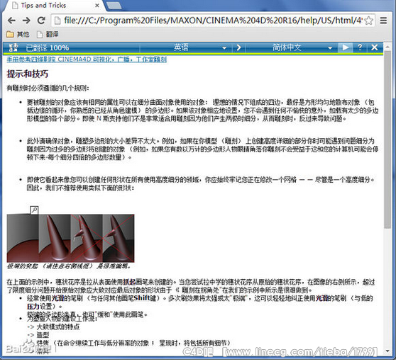Follow the CINEMA4D breadcrumb link at the top
The height and width of the screenshot is (364, 396).
click(87, 59)
